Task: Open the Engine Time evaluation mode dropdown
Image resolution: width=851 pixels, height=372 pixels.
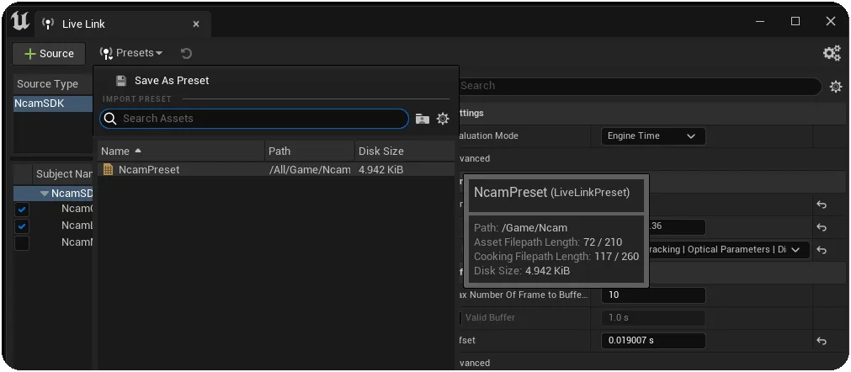Action: click(653, 136)
